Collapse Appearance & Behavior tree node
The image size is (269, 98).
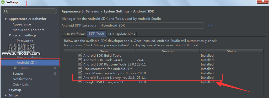coord(6,19)
